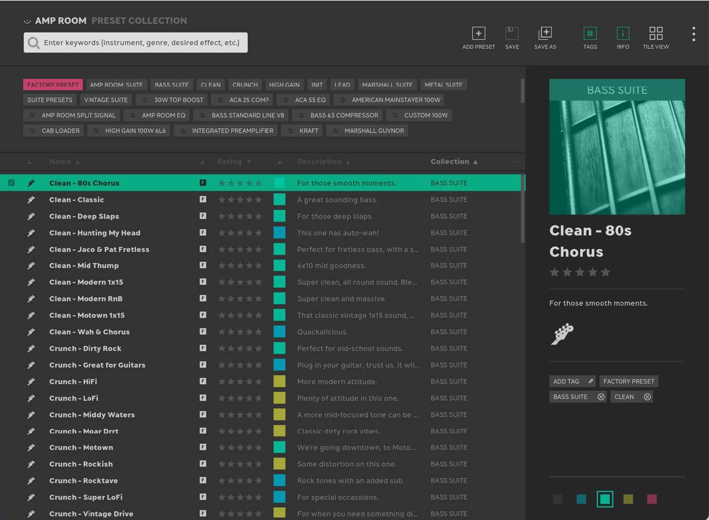Uncheck the Clean - 80s Chorus checkbox
Viewport: 709px width, 520px height.
(11, 183)
